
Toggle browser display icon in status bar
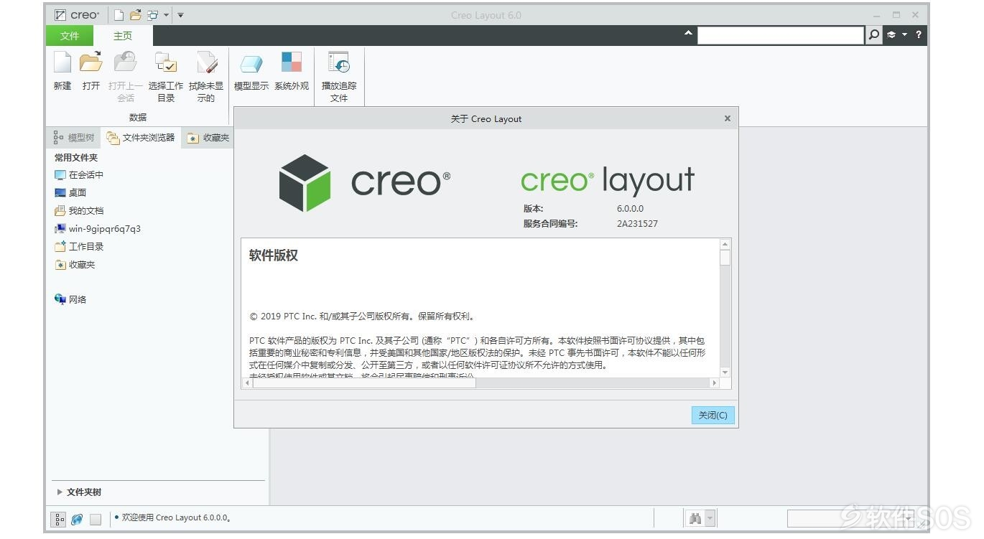(76, 519)
